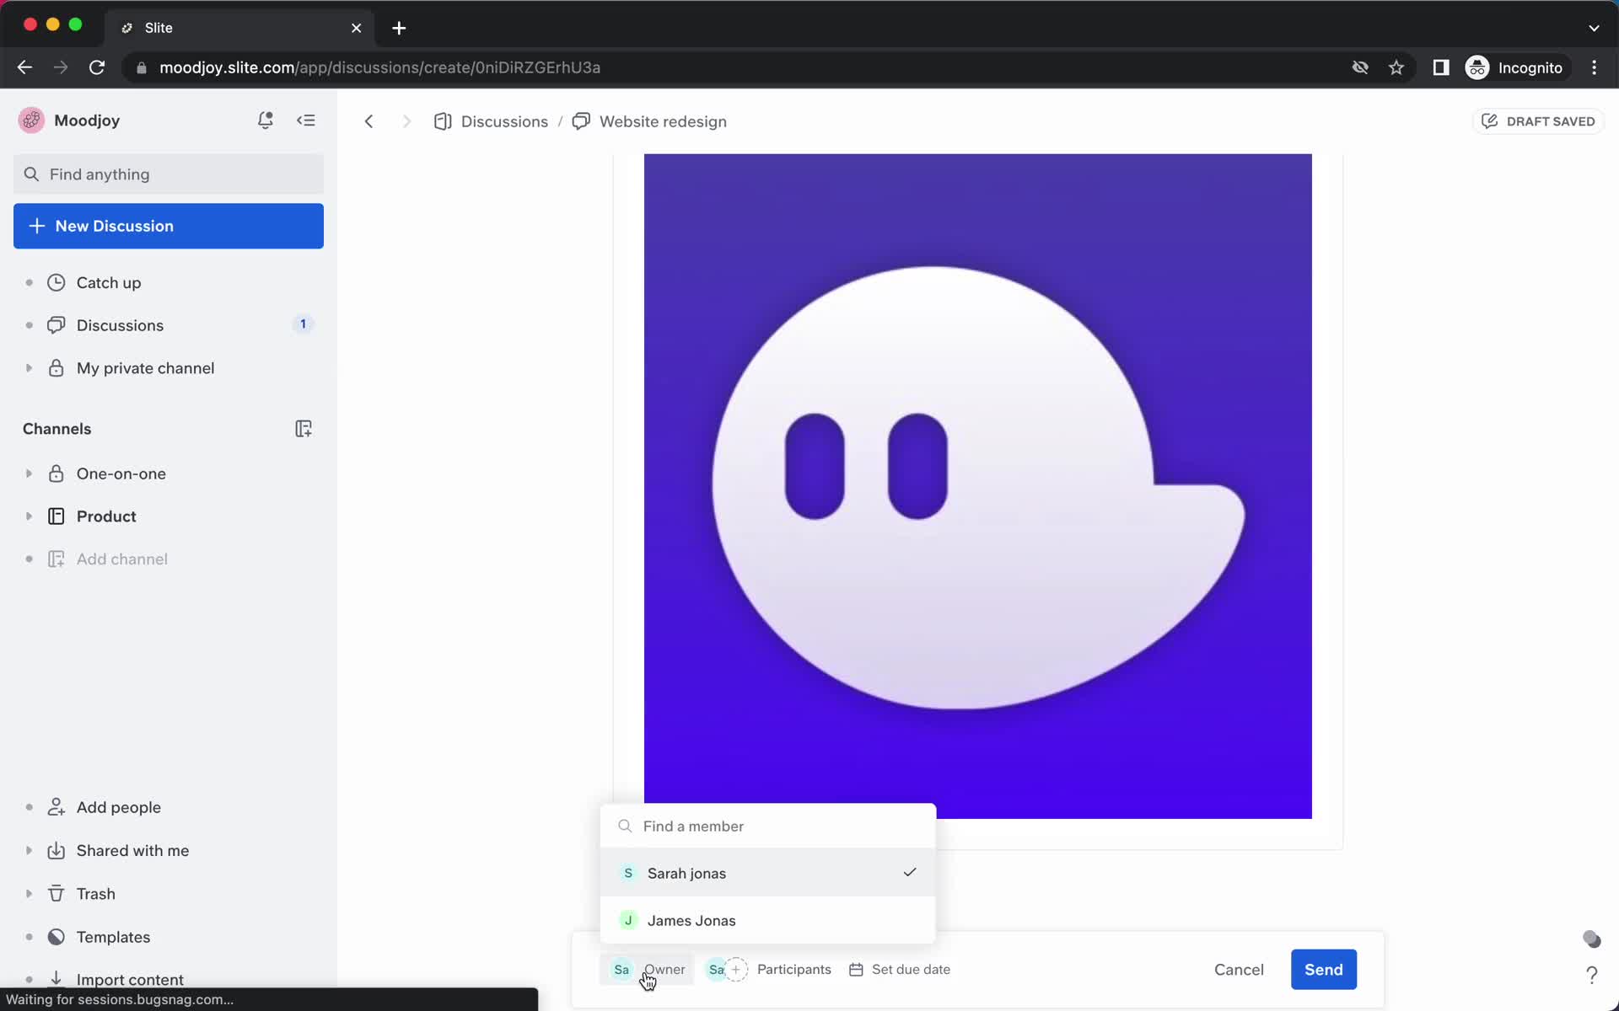1619x1011 pixels.
Task: Click the ghost image in the document
Action: [x=978, y=486]
